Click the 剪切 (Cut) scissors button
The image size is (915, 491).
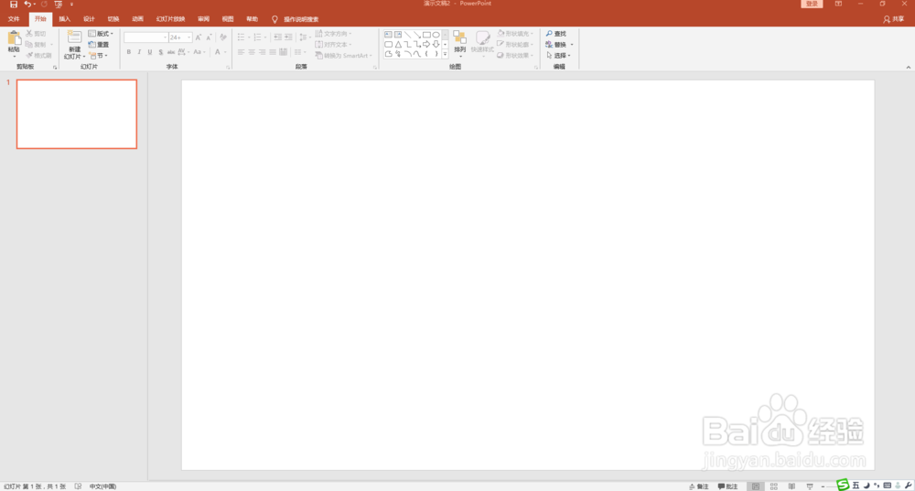click(x=36, y=34)
